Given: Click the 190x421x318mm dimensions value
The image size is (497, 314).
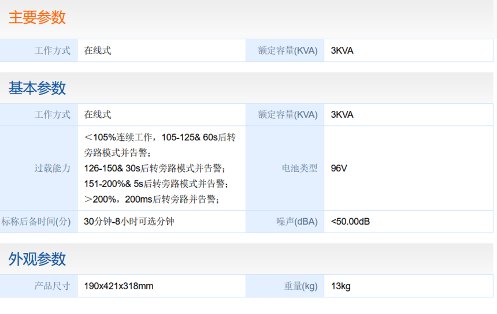Looking at the screenshot, I should coord(118,286).
